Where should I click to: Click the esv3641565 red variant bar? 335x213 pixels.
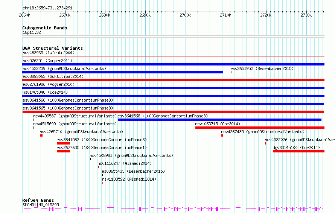point(173,112)
